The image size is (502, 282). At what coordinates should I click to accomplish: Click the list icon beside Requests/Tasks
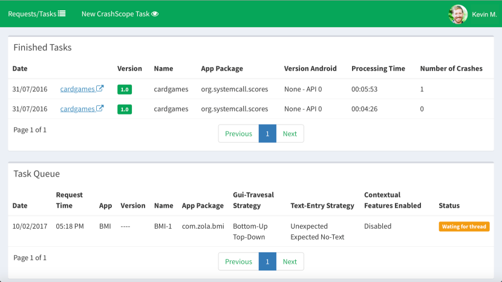[x=62, y=14]
